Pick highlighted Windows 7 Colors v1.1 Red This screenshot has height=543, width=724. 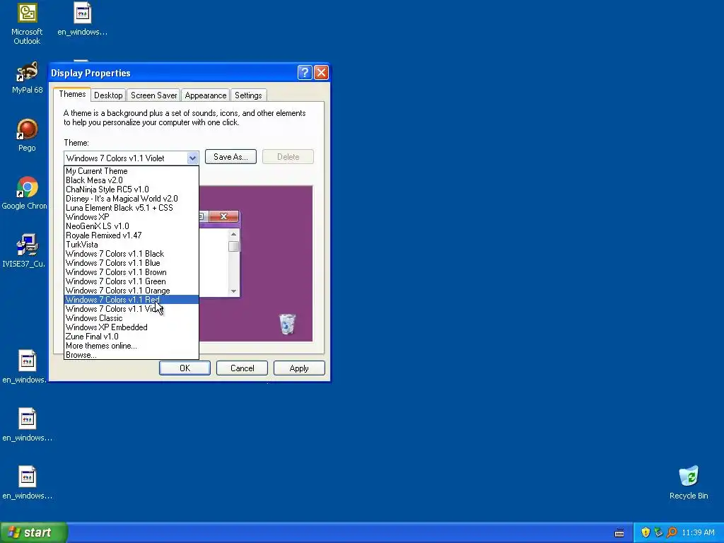131,300
